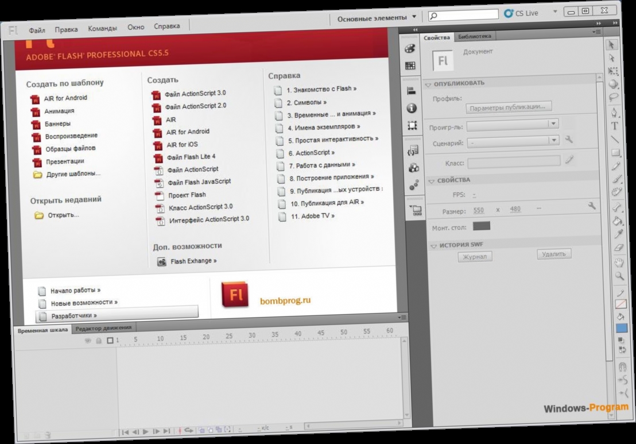Click the blue Fill color swatch
This screenshot has height=444, width=636.
coord(622,329)
